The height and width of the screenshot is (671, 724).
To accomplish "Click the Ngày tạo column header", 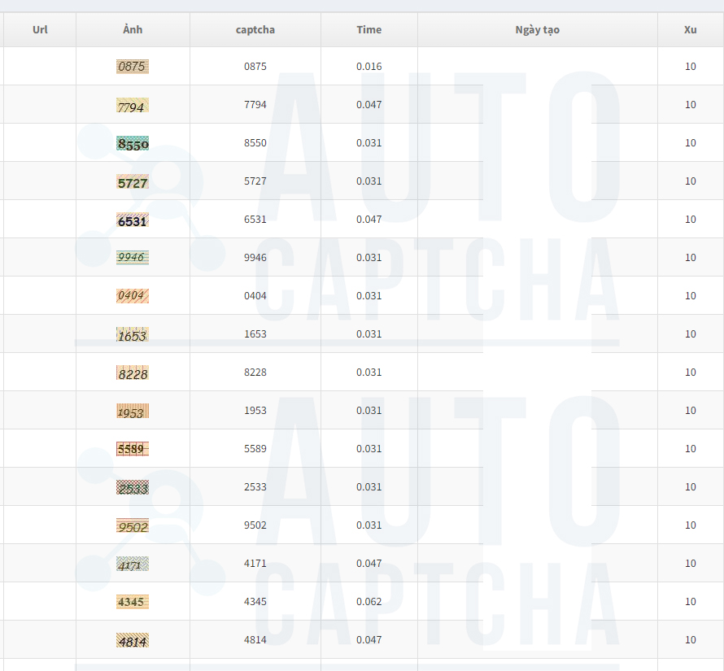I will tap(538, 29).
